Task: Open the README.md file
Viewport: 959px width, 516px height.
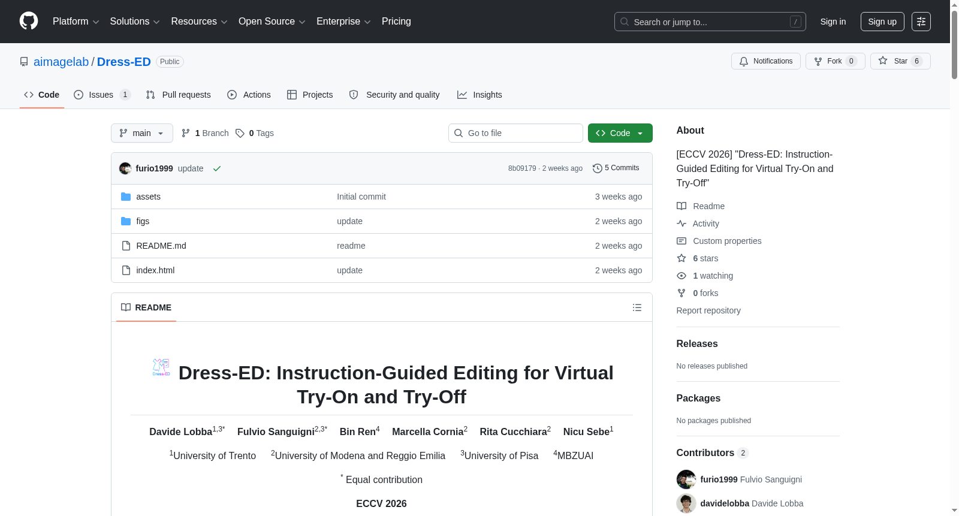Action: 161,246
